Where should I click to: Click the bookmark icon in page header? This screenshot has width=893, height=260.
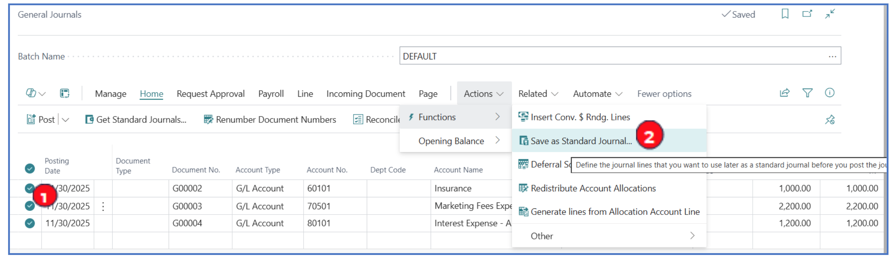(785, 14)
